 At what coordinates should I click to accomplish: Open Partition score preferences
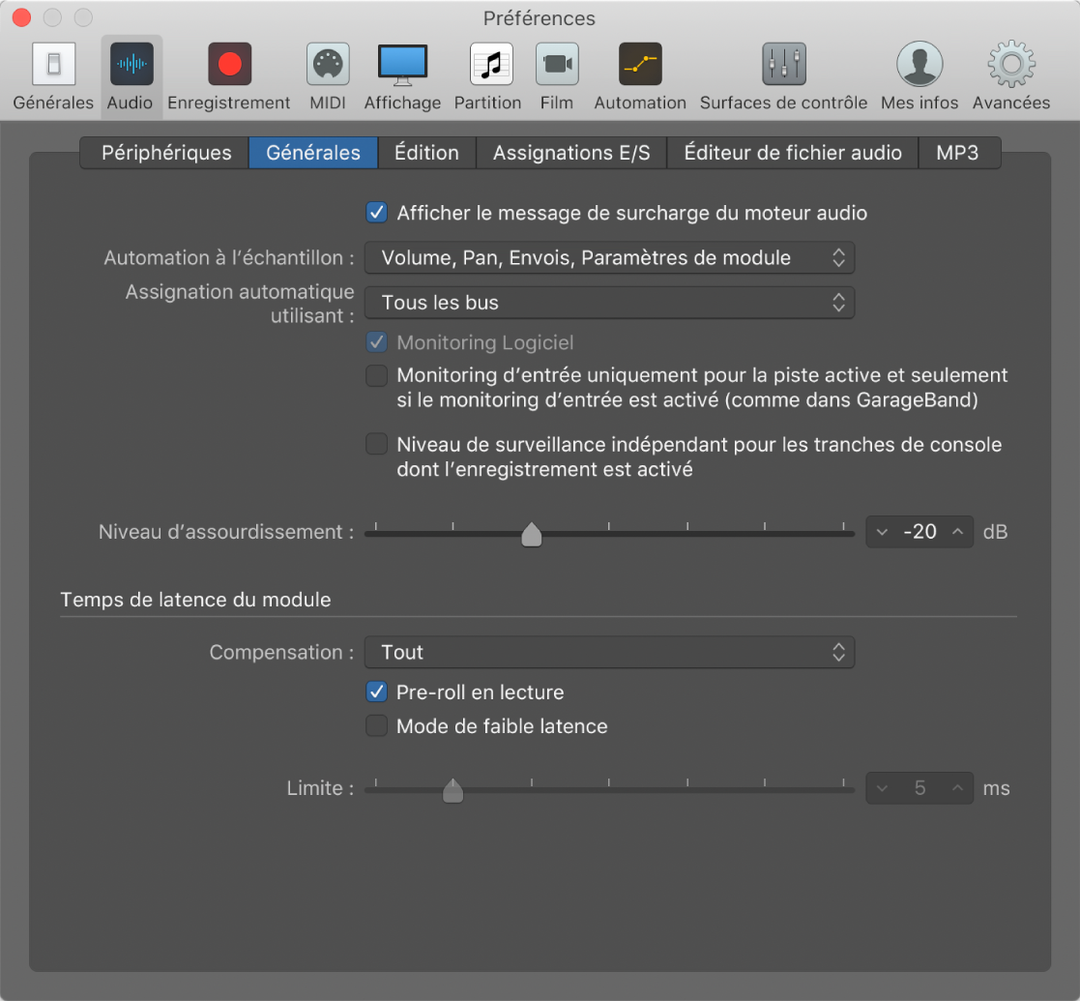(x=490, y=77)
